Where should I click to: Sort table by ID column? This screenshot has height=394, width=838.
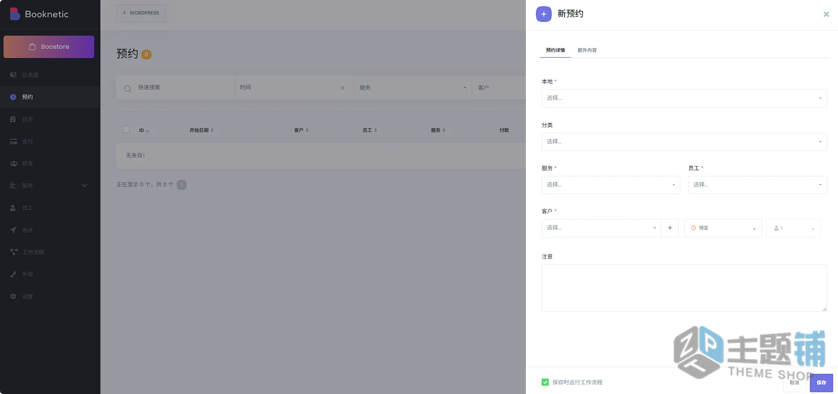[144, 130]
